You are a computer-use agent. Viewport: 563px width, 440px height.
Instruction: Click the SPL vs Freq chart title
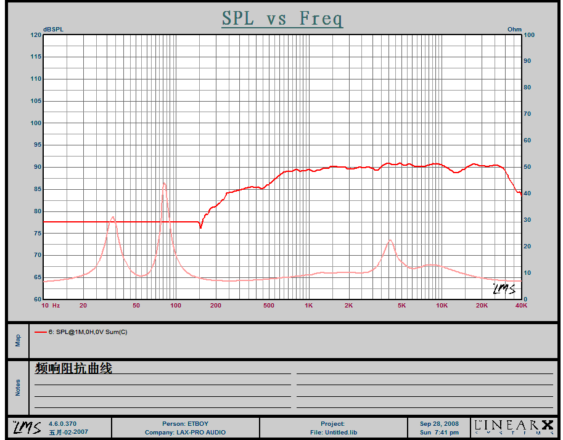[282, 18]
